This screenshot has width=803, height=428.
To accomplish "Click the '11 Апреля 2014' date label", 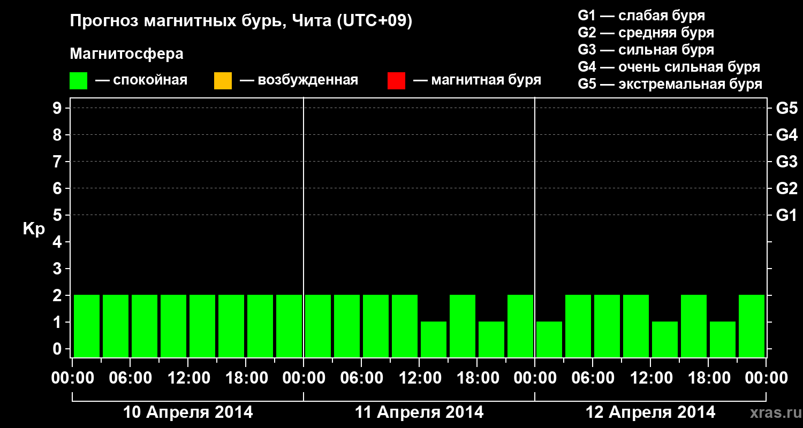I will point(419,412).
